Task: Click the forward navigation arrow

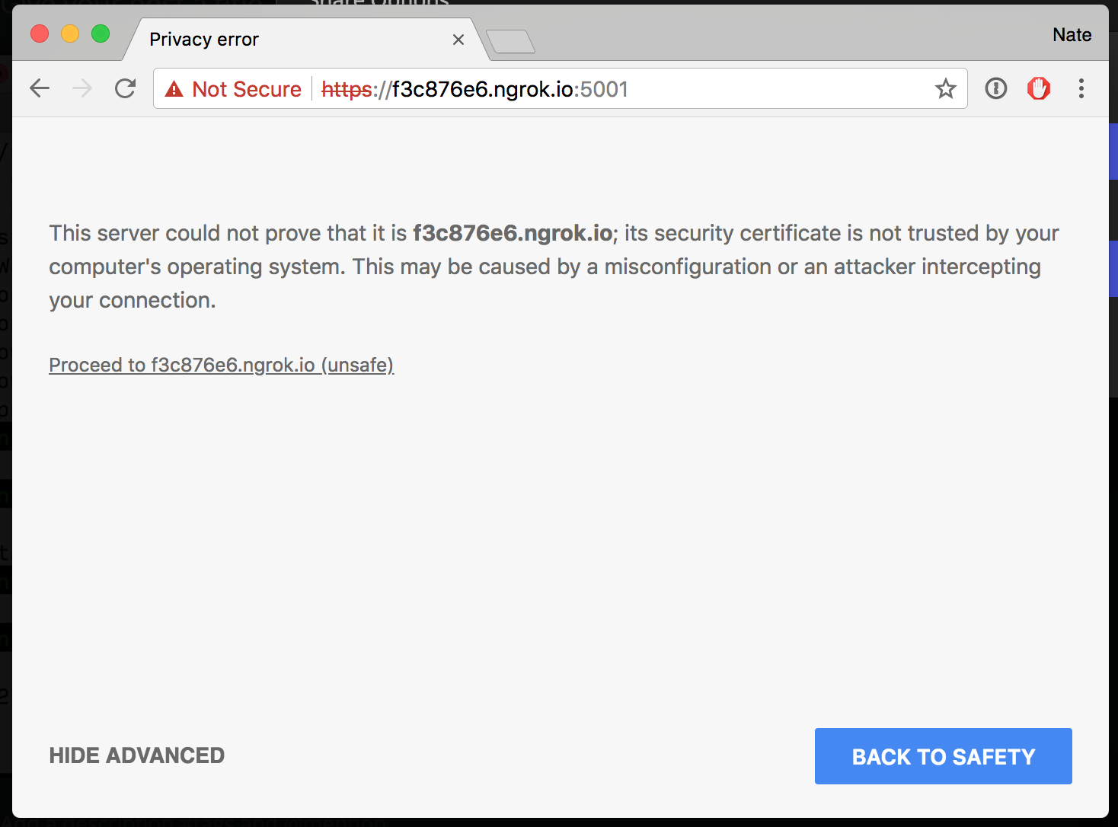Action: coord(82,89)
